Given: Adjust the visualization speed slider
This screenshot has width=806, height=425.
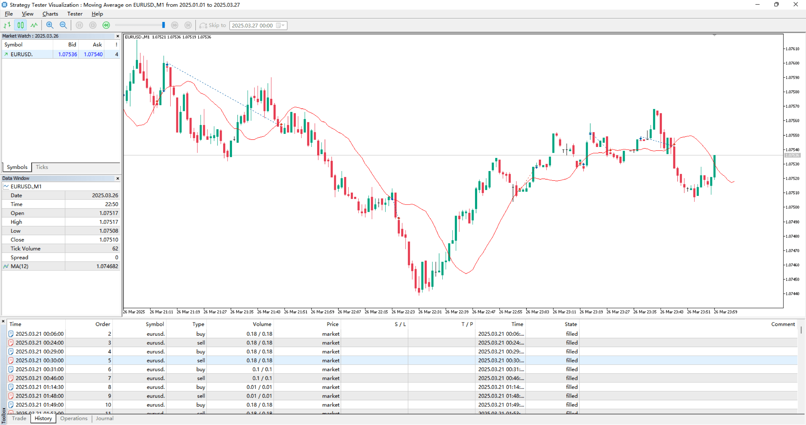Looking at the screenshot, I should tap(163, 25).
